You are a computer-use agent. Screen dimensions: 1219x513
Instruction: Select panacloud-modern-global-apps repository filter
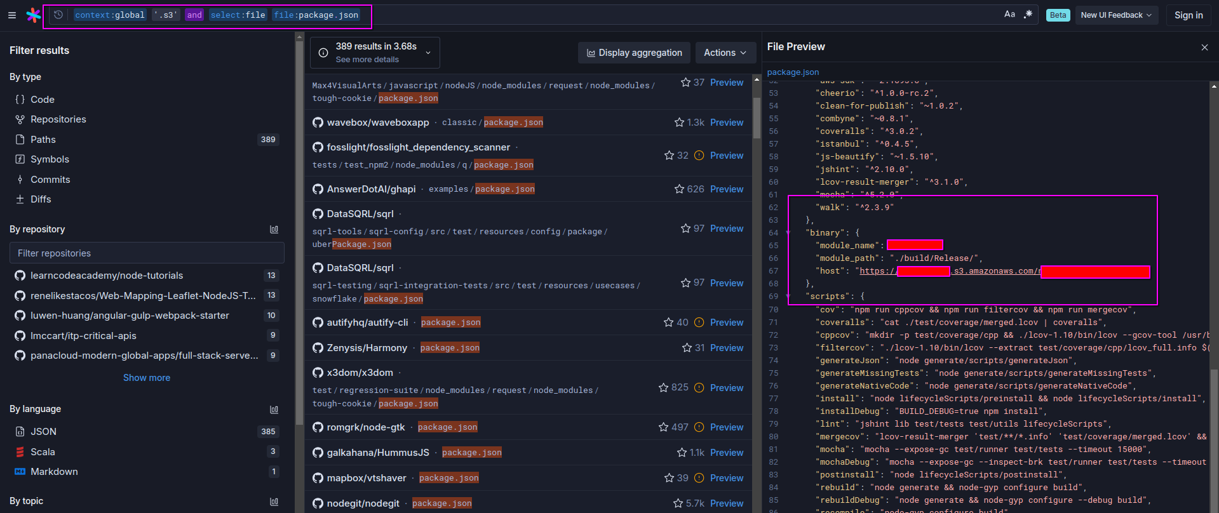[147, 356]
